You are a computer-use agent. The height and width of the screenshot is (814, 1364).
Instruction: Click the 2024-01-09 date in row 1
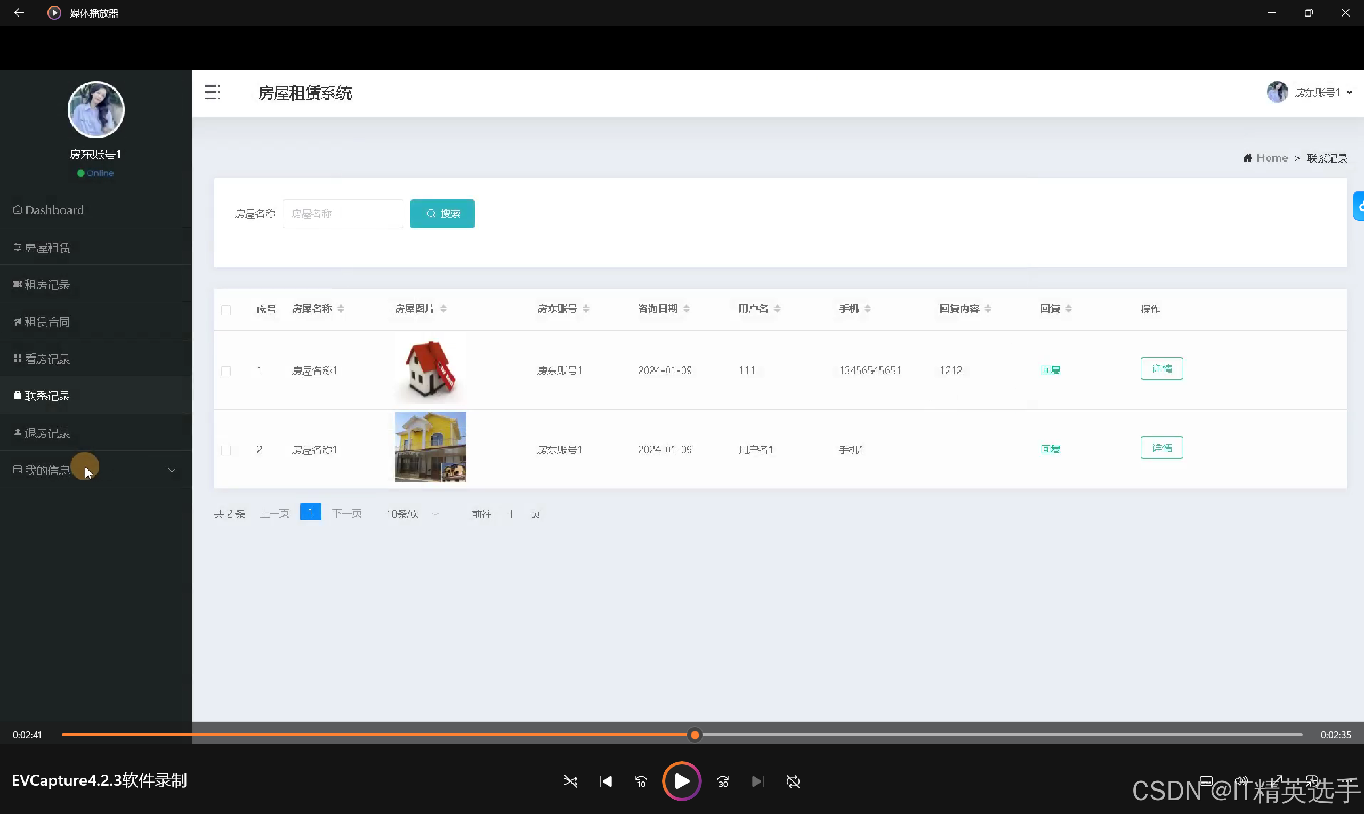(x=665, y=371)
